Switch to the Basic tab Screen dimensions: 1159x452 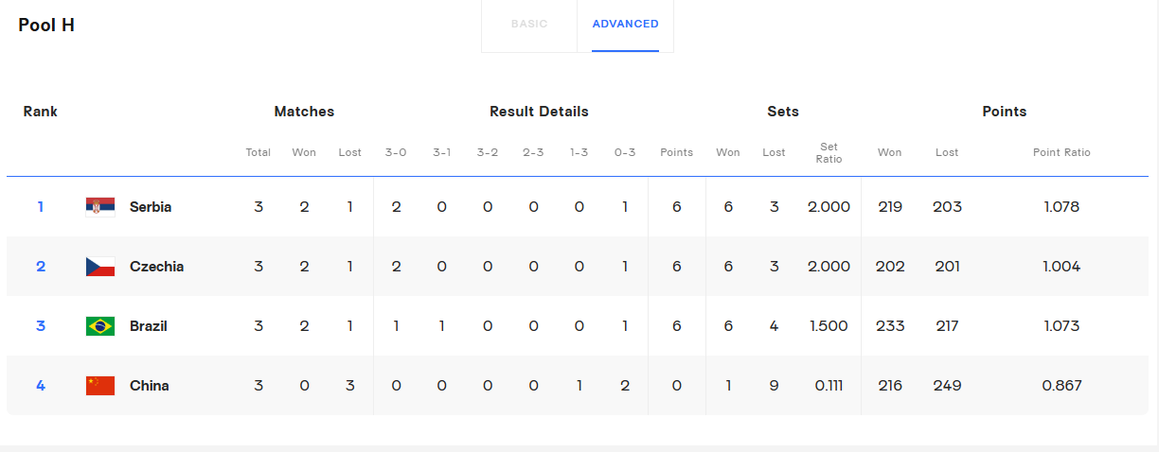pyautogui.click(x=529, y=25)
